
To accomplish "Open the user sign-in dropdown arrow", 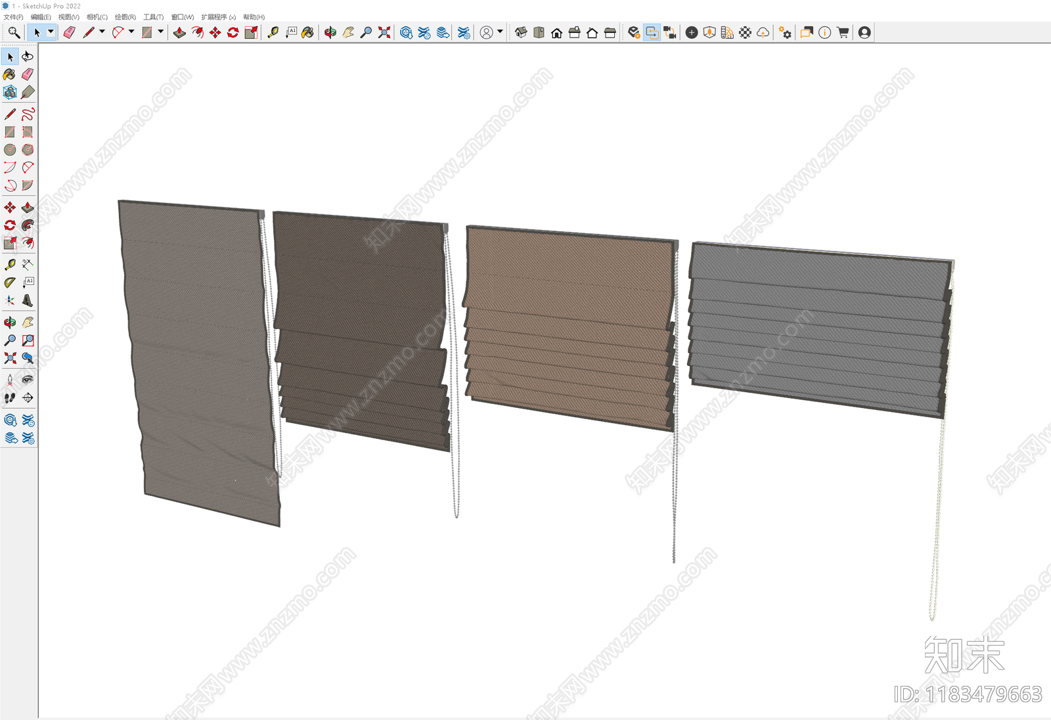I will (500, 32).
